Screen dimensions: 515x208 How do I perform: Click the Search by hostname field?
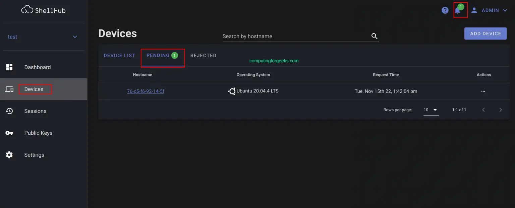295,36
